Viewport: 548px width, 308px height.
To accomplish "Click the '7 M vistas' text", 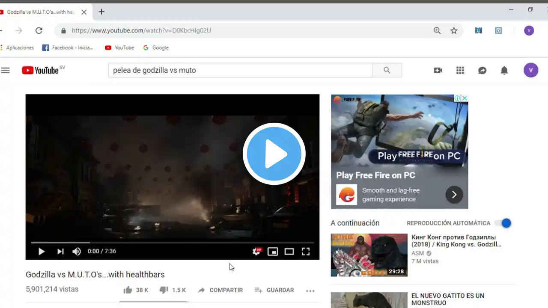I will [x=425, y=261].
